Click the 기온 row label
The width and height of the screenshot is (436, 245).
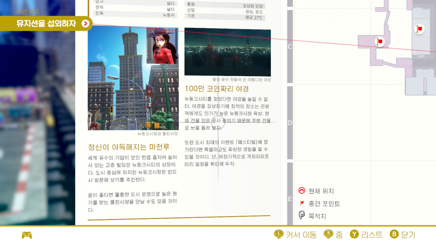click(x=191, y=16)
